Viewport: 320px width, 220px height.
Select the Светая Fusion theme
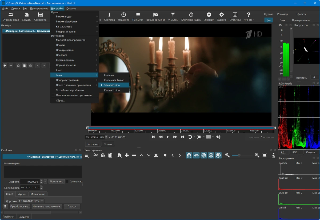[x=114, y=90]
